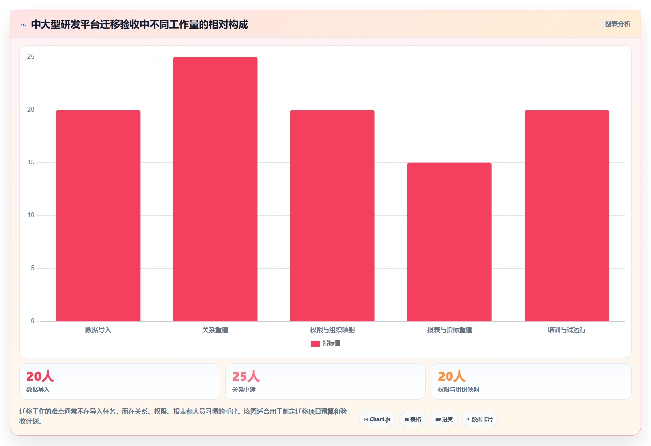This screenshot has height=446, width=651.
Task: Click the chart title 中大型研发平台迁移验收
Action: [139, 24]
